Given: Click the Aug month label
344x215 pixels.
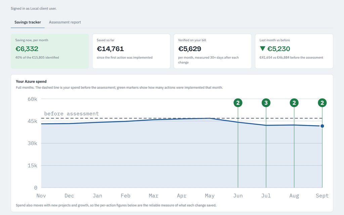Looking at the screenshot, I should click(x=294, y=196).
